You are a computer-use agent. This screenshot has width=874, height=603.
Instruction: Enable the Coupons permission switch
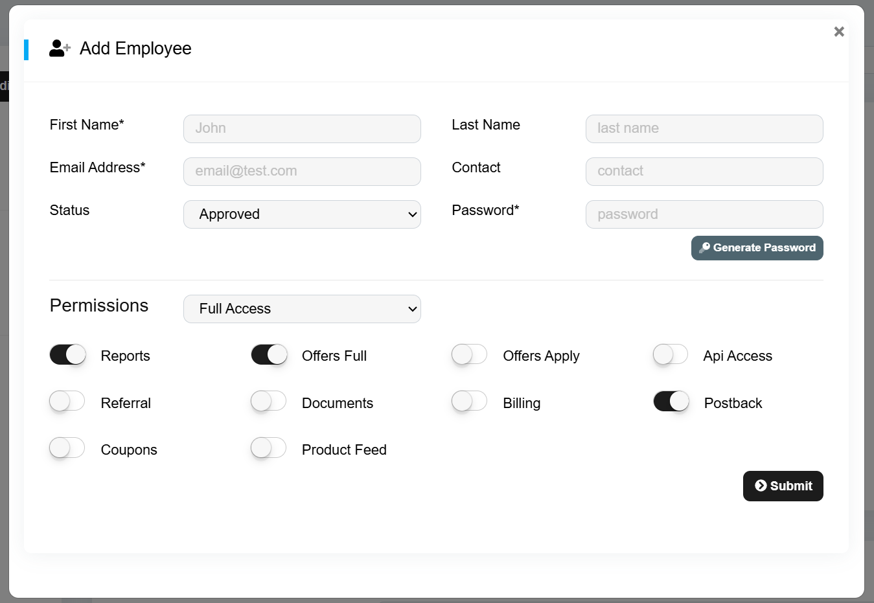point(68,448)
